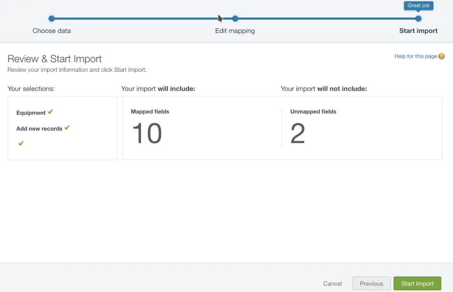Click the standalone green checkmark in selections

[x=21, y=143]
